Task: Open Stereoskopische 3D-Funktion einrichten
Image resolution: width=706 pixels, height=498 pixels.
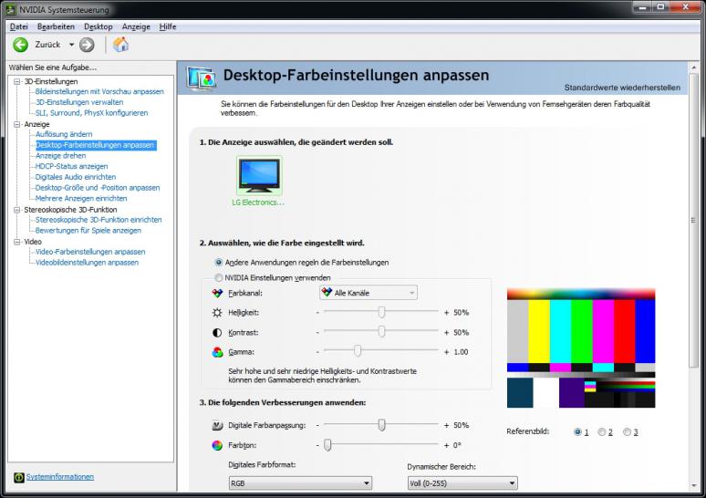Action: [x=99, y=220]
